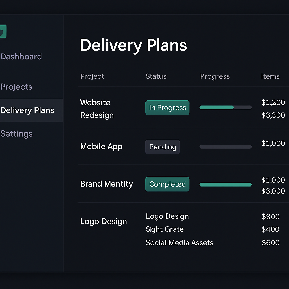Open Settings from the sidebar
Screen dimensions: 289x289
[x=16, y=133]
